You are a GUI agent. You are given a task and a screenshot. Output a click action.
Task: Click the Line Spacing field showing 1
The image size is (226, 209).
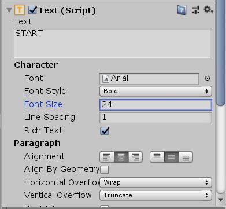pyautogui.click(x=155, y=118)
